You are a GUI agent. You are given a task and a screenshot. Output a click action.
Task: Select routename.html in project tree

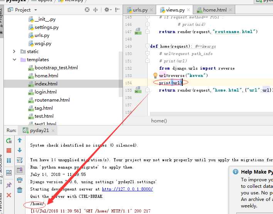(x=49, y=100)
